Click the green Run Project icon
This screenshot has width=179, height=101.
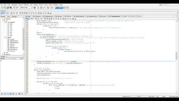(x=44, y=8)
